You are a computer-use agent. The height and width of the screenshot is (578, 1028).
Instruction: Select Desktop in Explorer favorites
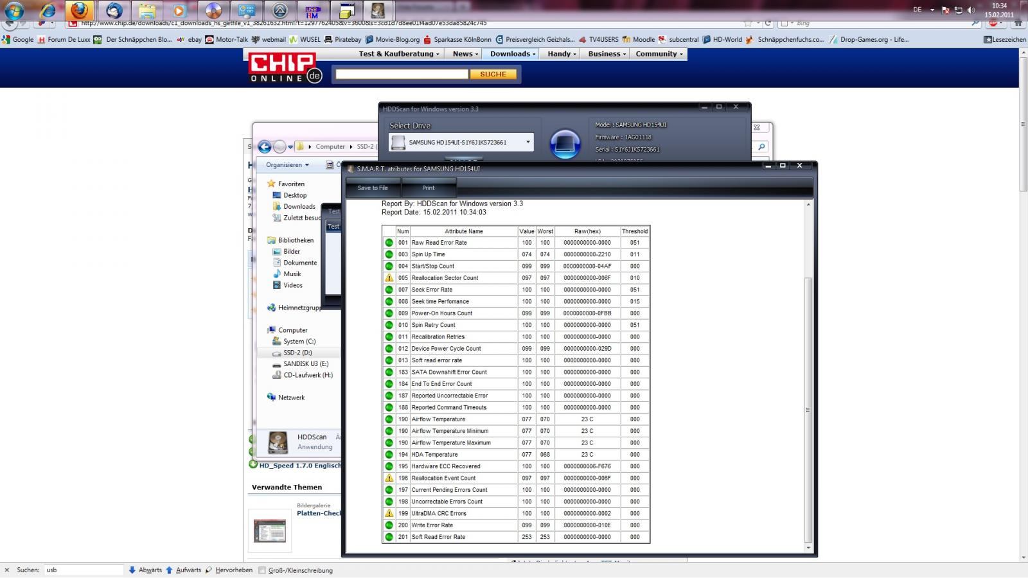tap(289, 195)
